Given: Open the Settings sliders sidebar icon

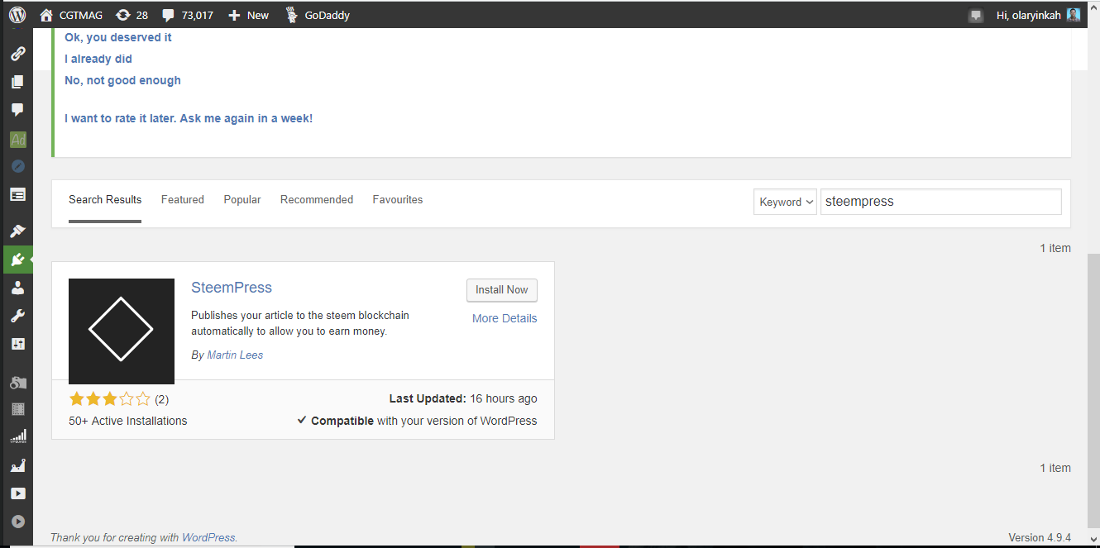Looking at the screenshot, I should pos(17,344).
